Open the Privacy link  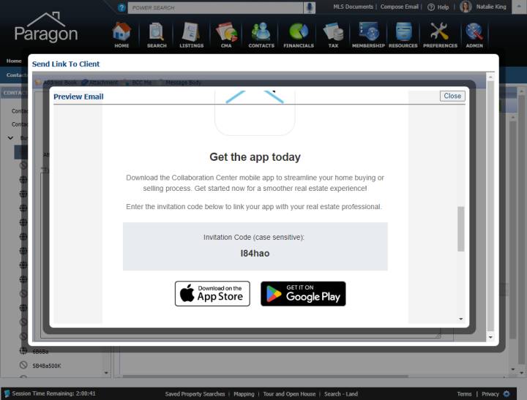click(490, 394)
